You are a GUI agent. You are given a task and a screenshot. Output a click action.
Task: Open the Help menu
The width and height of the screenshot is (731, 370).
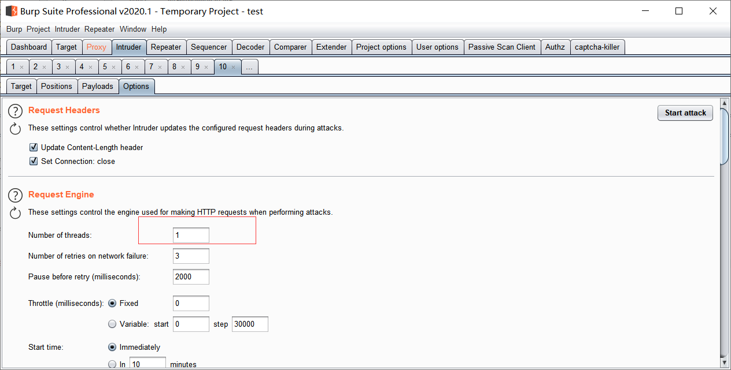click(x=159, y=29)
